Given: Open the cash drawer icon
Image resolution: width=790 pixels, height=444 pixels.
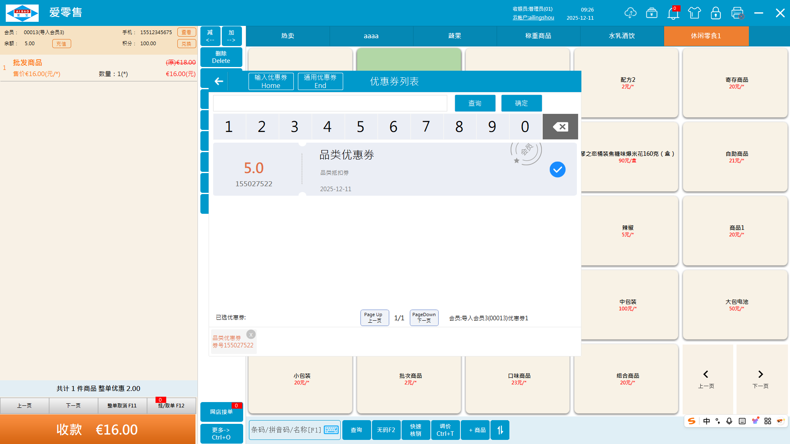Looking at the screenshot, I should pyautogui.click(x=652, y=13).
